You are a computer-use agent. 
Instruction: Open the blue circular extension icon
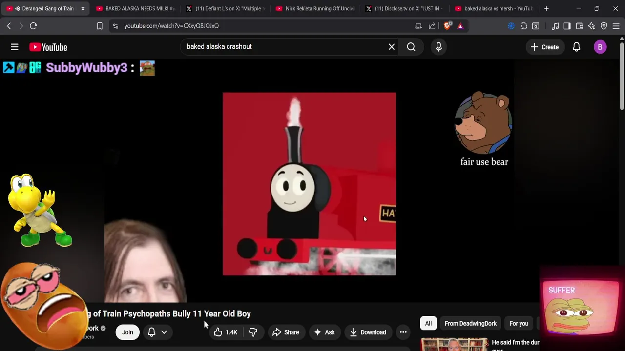coord(511,26)
